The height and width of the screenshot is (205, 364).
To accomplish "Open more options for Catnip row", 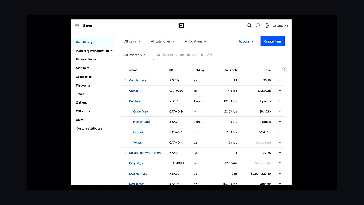I will (x=279, y=91).
